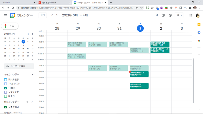Open the 打合せ event on Tuesday
Viewport: 203px width, 114px height.
(x=98, y=44)
